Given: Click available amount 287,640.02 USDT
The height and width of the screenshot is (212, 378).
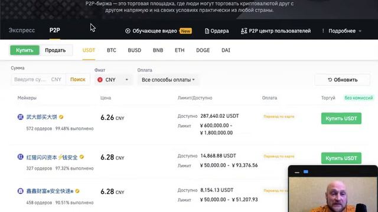Looking at the screenshot, I should pyautogui.click(x=220, y=116).
